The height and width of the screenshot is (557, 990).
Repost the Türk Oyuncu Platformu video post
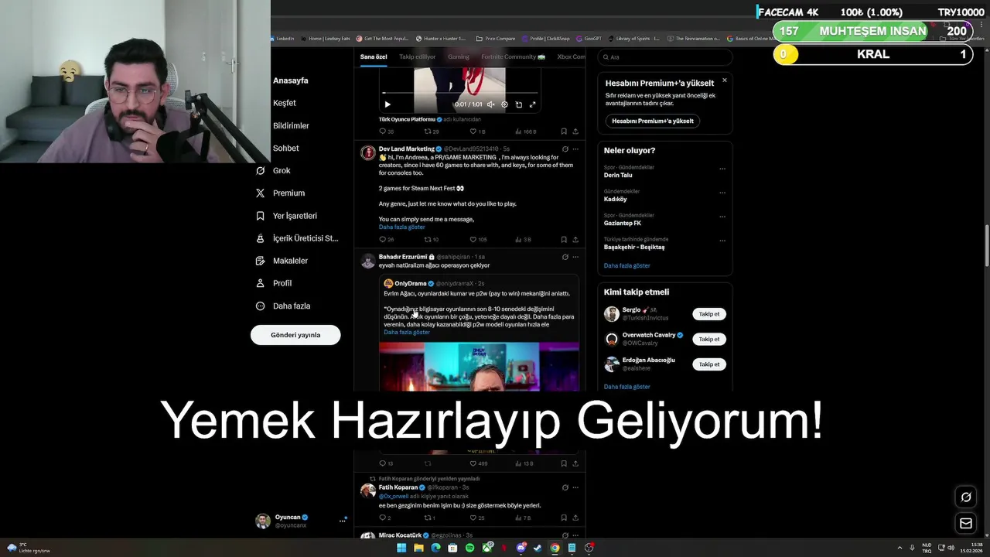pyautogui.click(x=427, y=132)
